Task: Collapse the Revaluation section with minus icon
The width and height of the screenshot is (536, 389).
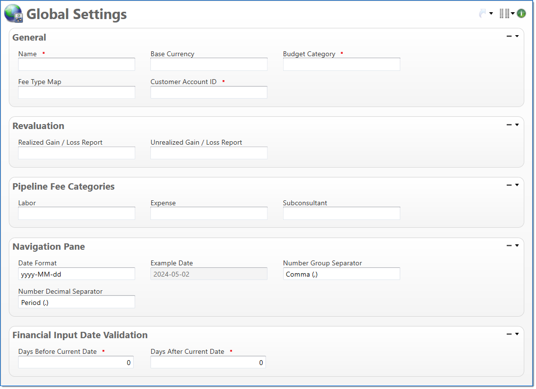Action: [509, 125]
